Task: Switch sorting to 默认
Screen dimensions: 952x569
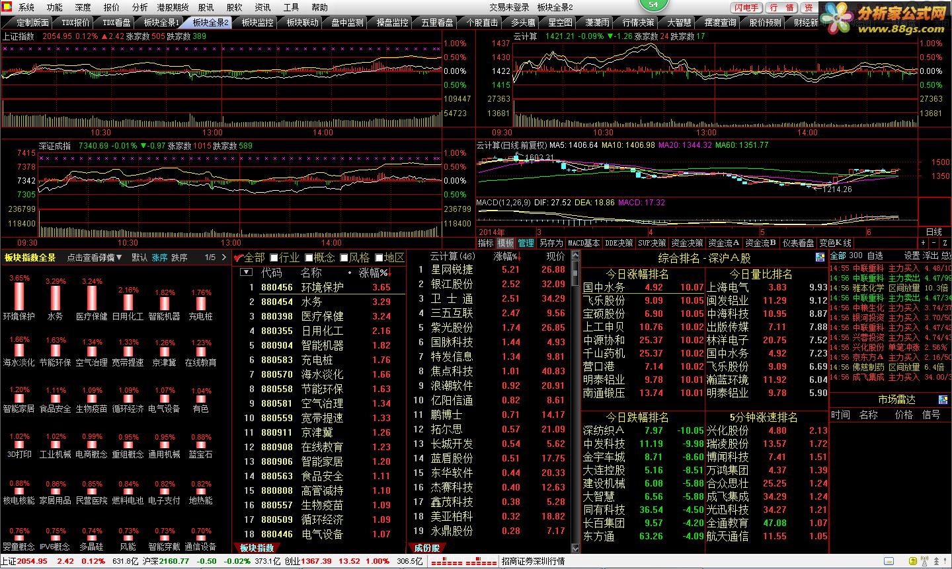Action: (139, 257)
